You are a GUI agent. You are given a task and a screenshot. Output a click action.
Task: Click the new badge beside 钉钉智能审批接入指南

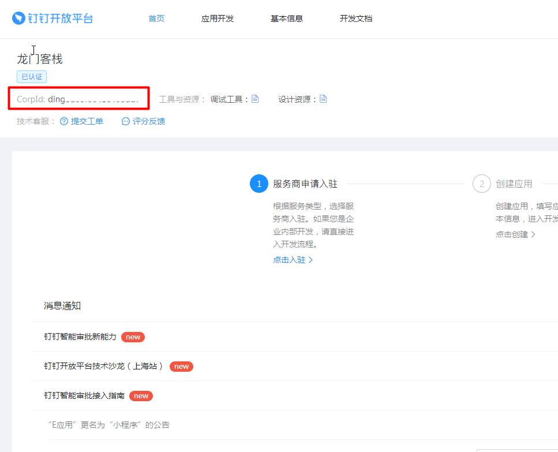(141, 396)
